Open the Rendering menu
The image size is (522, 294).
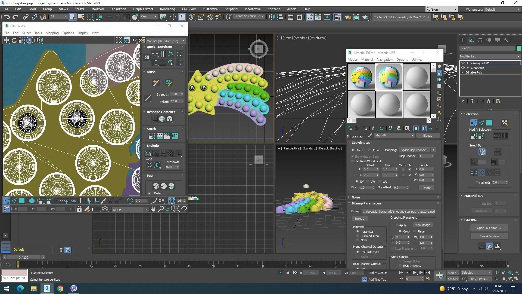[x=167, y=9]
